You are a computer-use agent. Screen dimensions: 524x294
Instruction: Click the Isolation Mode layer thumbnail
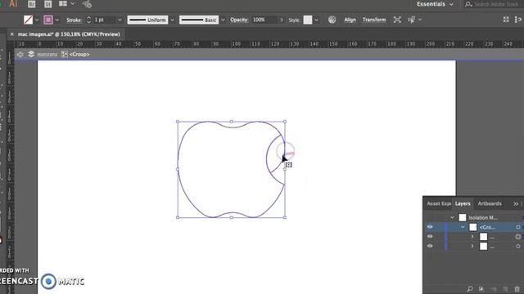(x=462, y=218)
